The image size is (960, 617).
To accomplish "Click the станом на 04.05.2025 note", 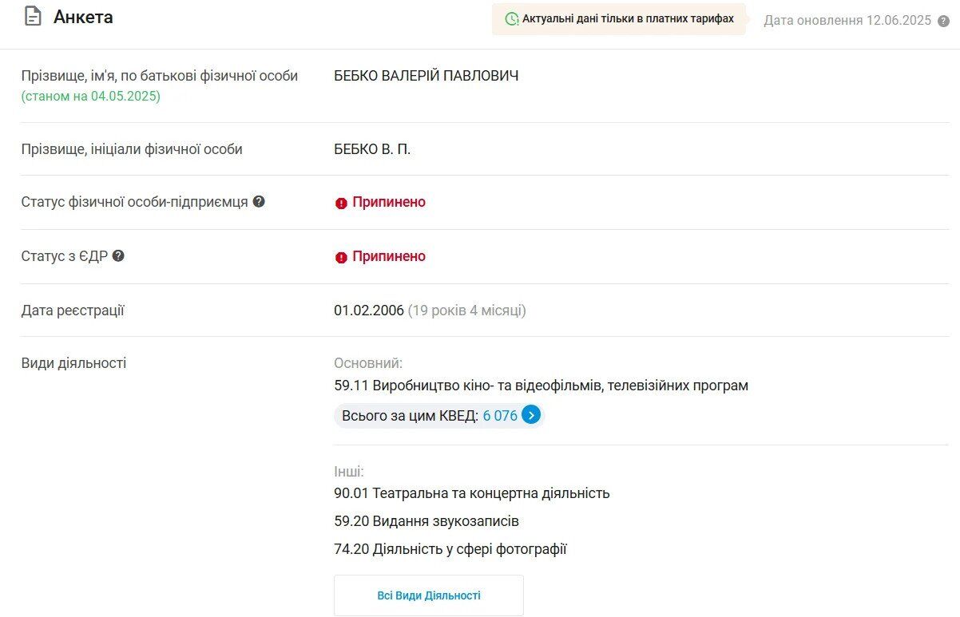I will (x=91, y=96).
